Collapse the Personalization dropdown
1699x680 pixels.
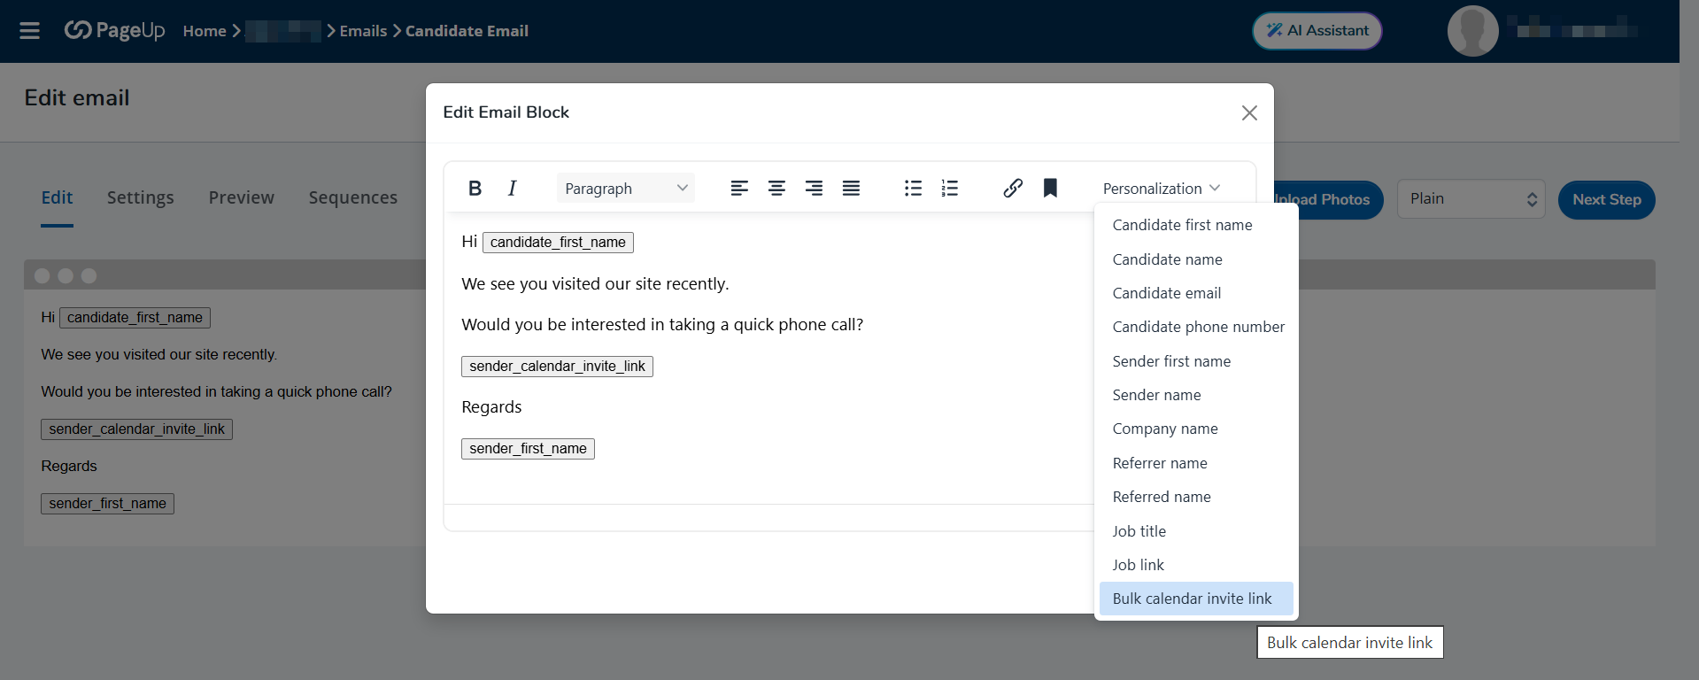click(x=1161, y=189)
